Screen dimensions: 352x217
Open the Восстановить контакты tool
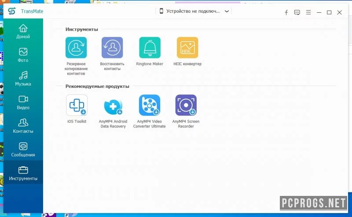pyautogui.click(x=112, y=47)
